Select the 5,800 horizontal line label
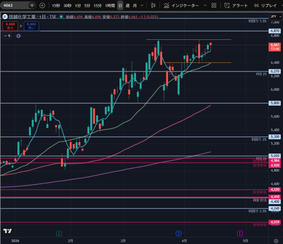The image size is (283, 244). coord(275,103)
